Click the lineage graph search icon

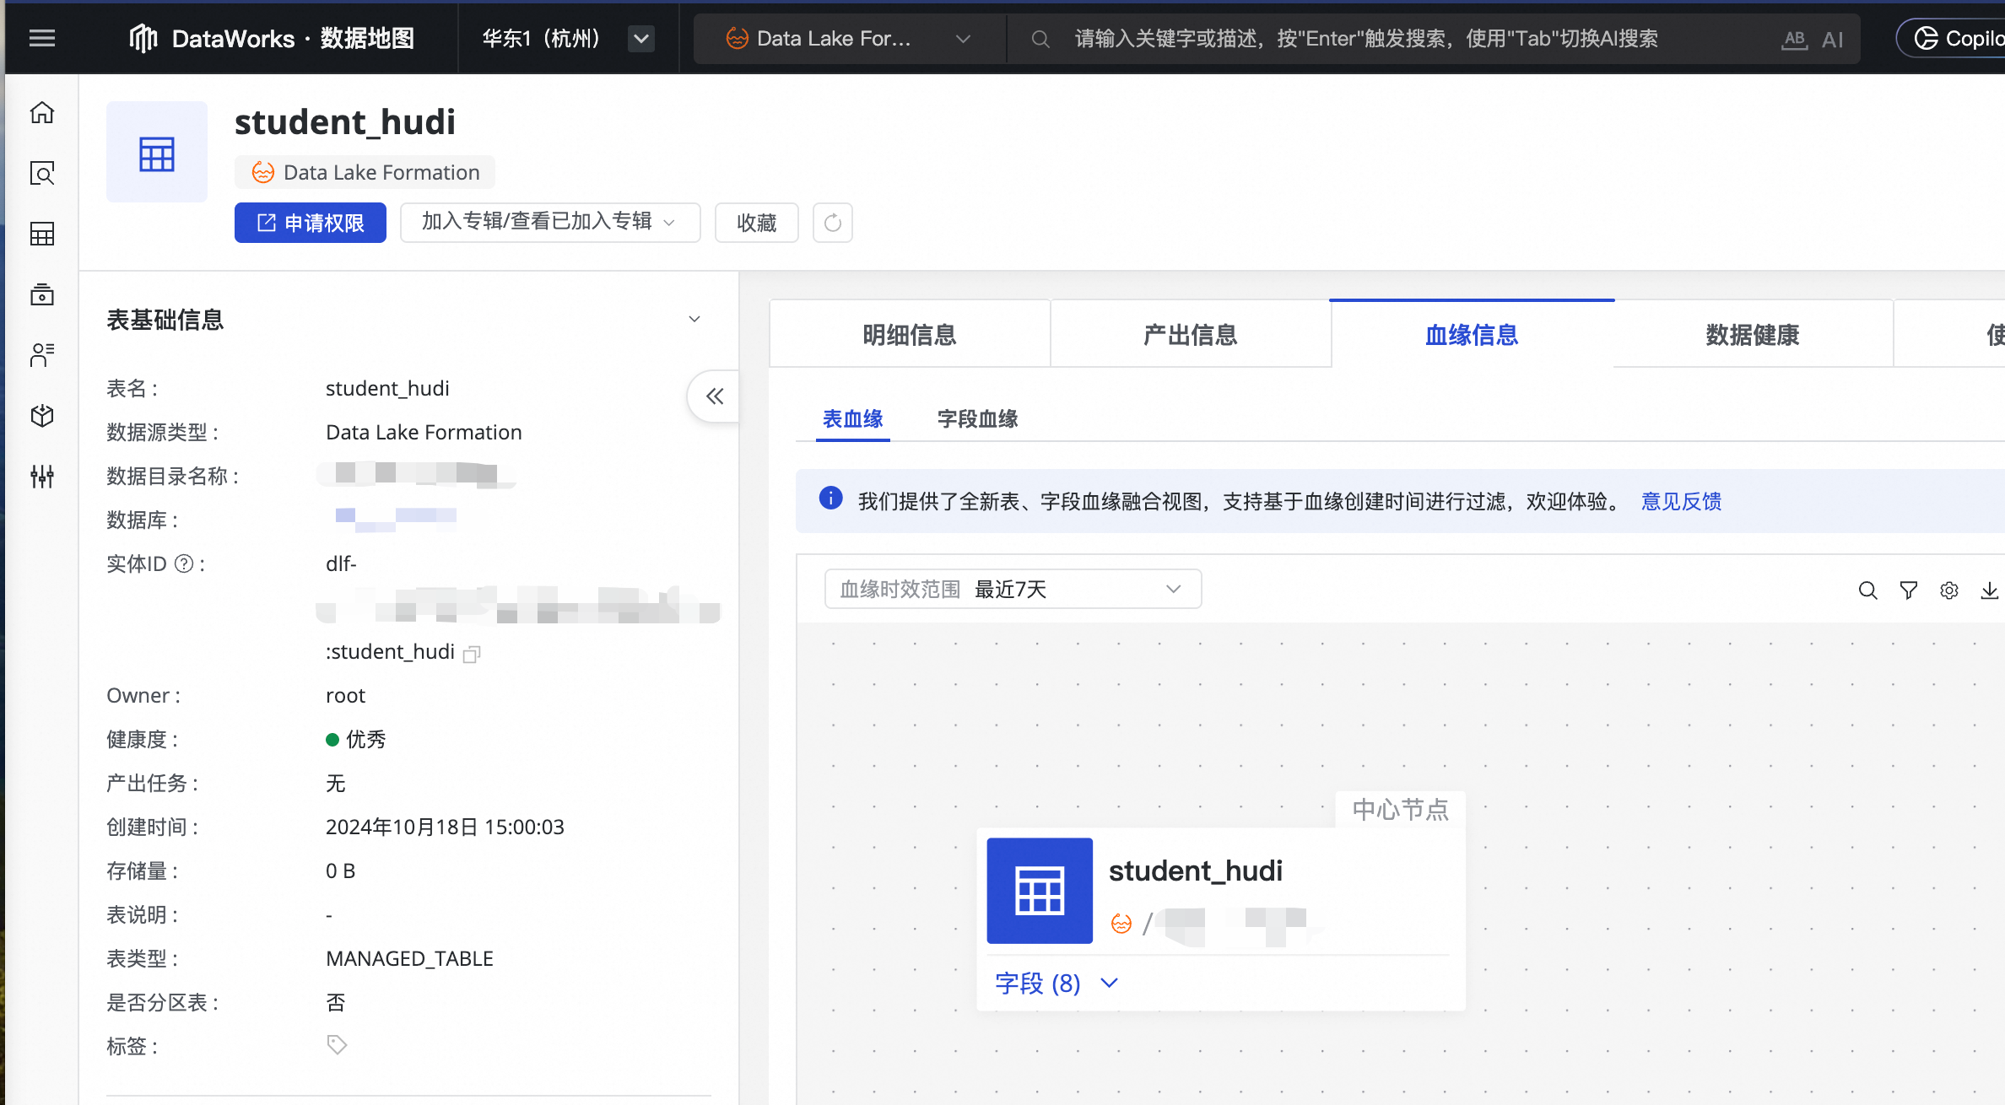[1867, 590]
